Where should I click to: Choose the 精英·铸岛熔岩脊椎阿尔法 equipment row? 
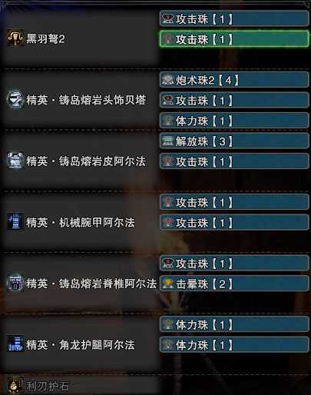click(x=79, y=283)
